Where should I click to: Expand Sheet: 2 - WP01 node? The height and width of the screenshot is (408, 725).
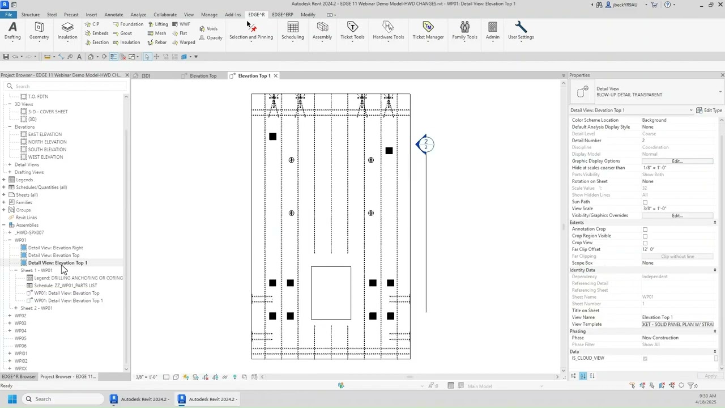pos(16,308)
